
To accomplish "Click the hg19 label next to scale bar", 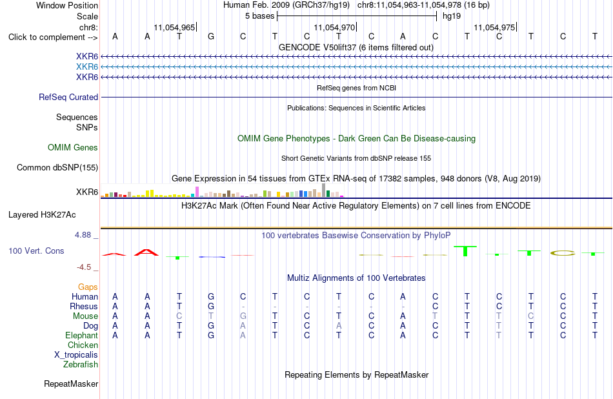I will [x=452, y=16].
